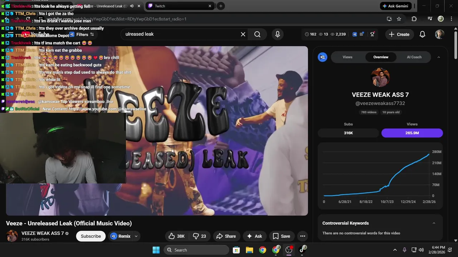458x257 pixels.
Task: Switch to the Views tab
Action: pyautogui.click(x=347, y=57)
